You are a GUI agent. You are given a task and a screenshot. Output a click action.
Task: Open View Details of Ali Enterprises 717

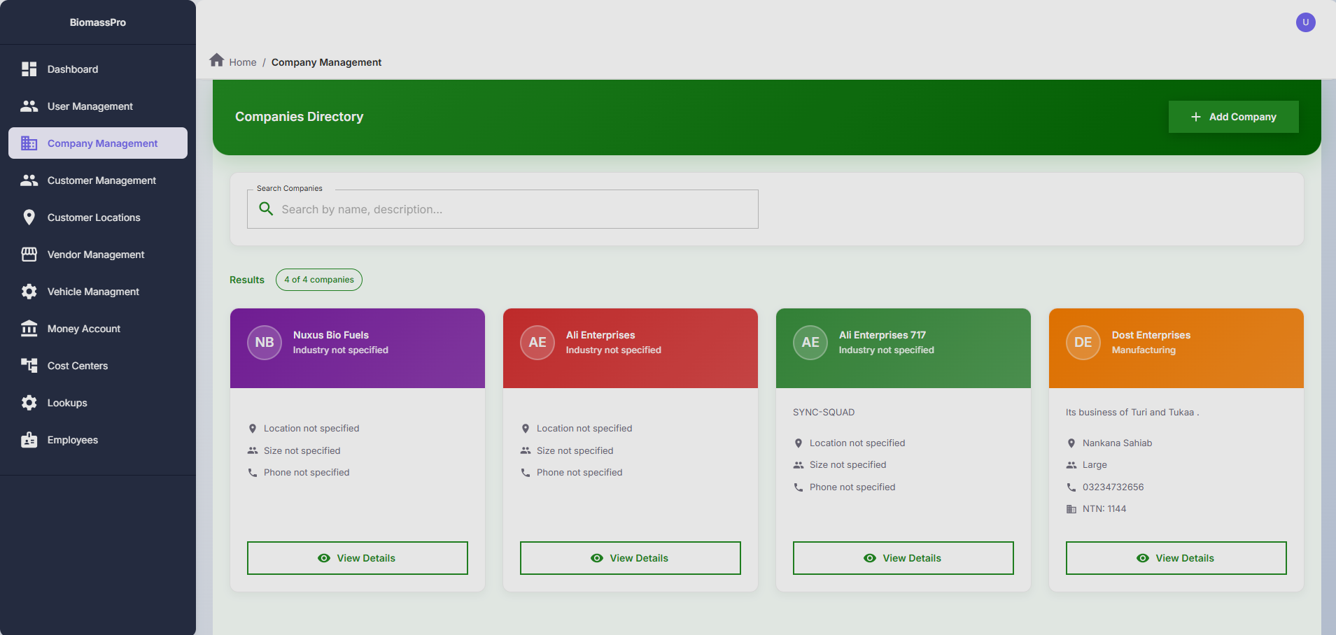[x=903, y=558]
